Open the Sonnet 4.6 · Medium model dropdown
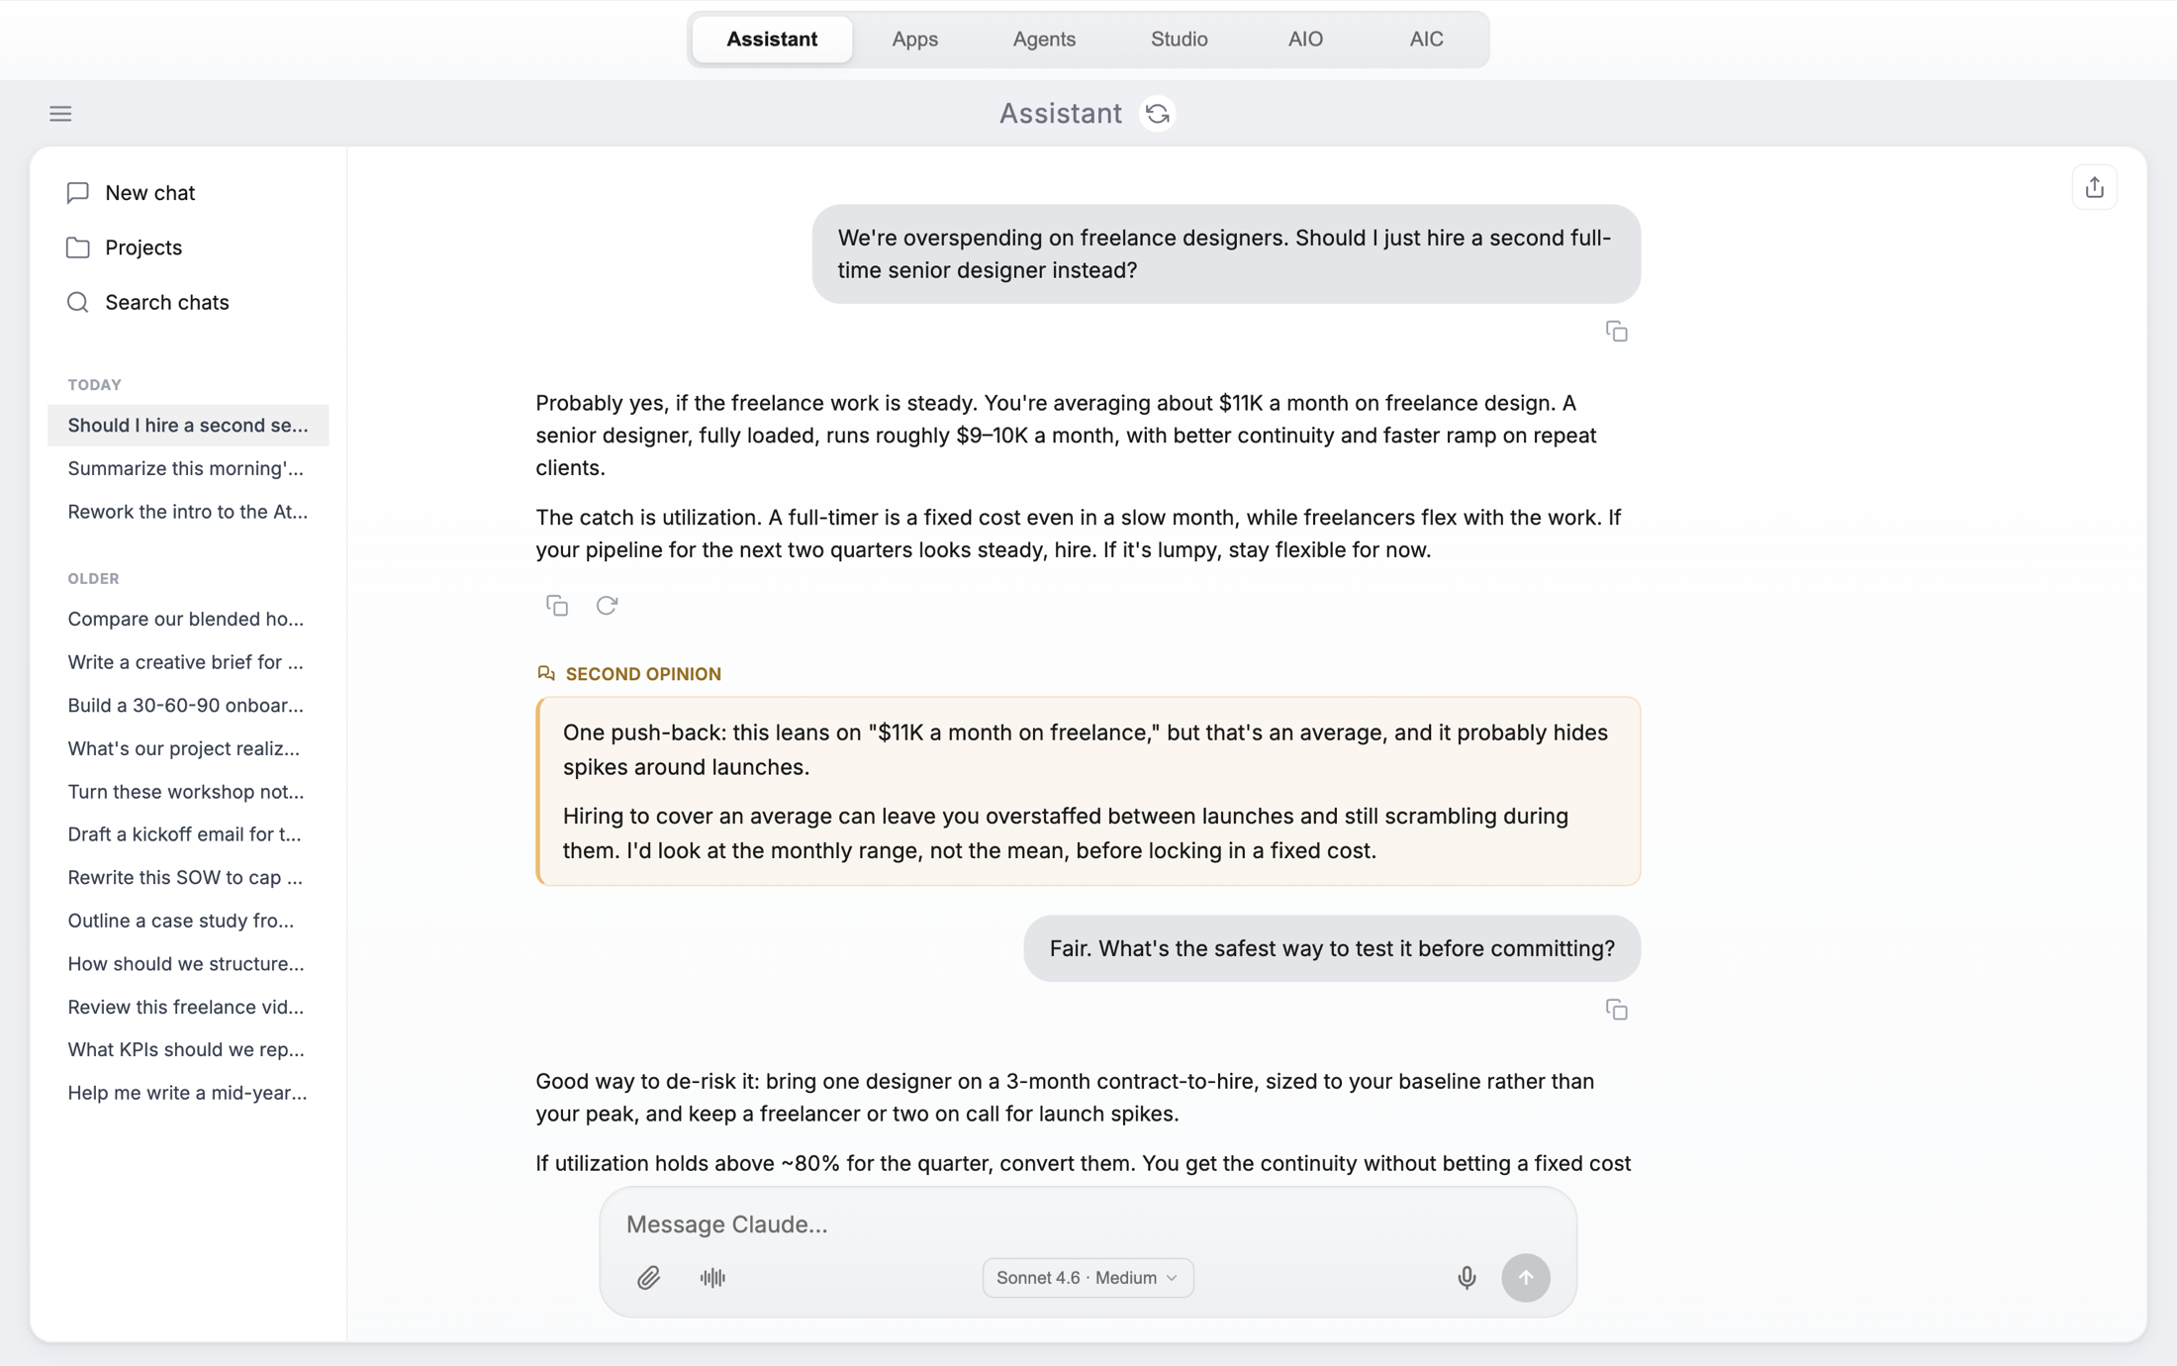 [1088, 1277]
